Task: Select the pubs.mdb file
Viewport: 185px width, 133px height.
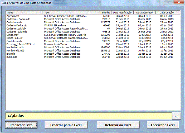Action: [x=12, y=57]
